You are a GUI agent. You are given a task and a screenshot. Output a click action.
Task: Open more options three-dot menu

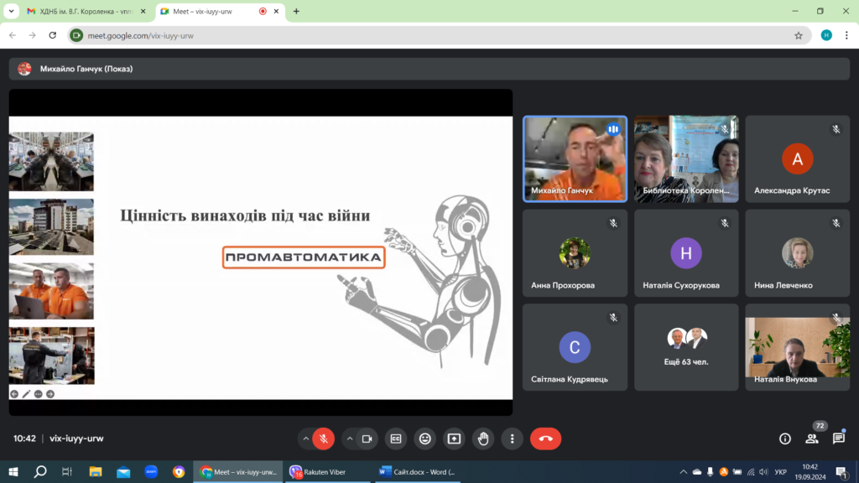(513, 439)
